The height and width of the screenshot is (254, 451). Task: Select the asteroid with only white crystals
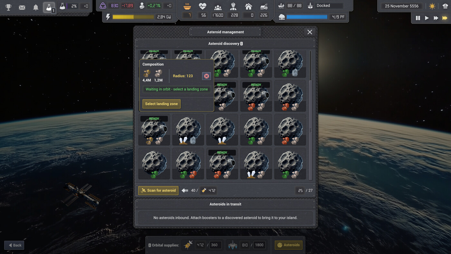tap(222, 130)
